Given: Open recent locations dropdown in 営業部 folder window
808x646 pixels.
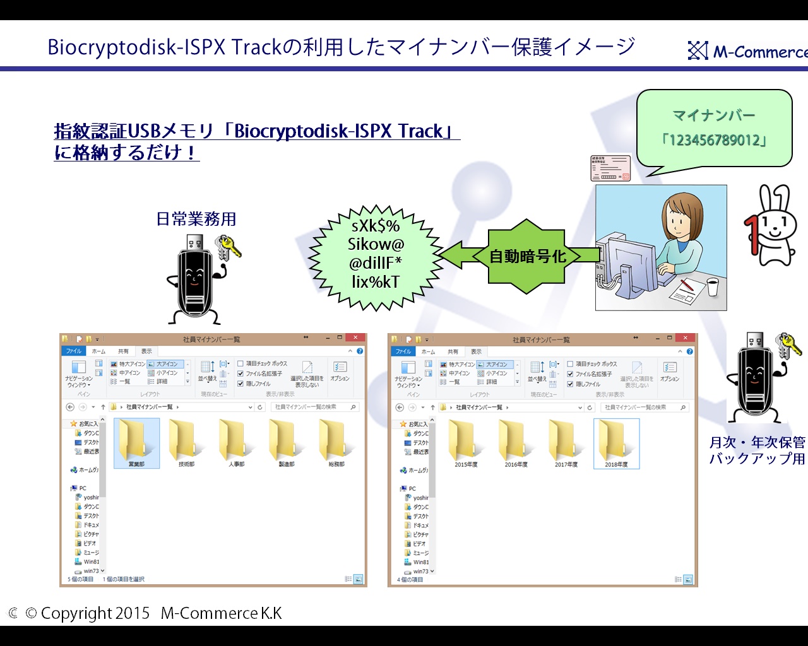Looking at the screenshot, I should point(93,407).
